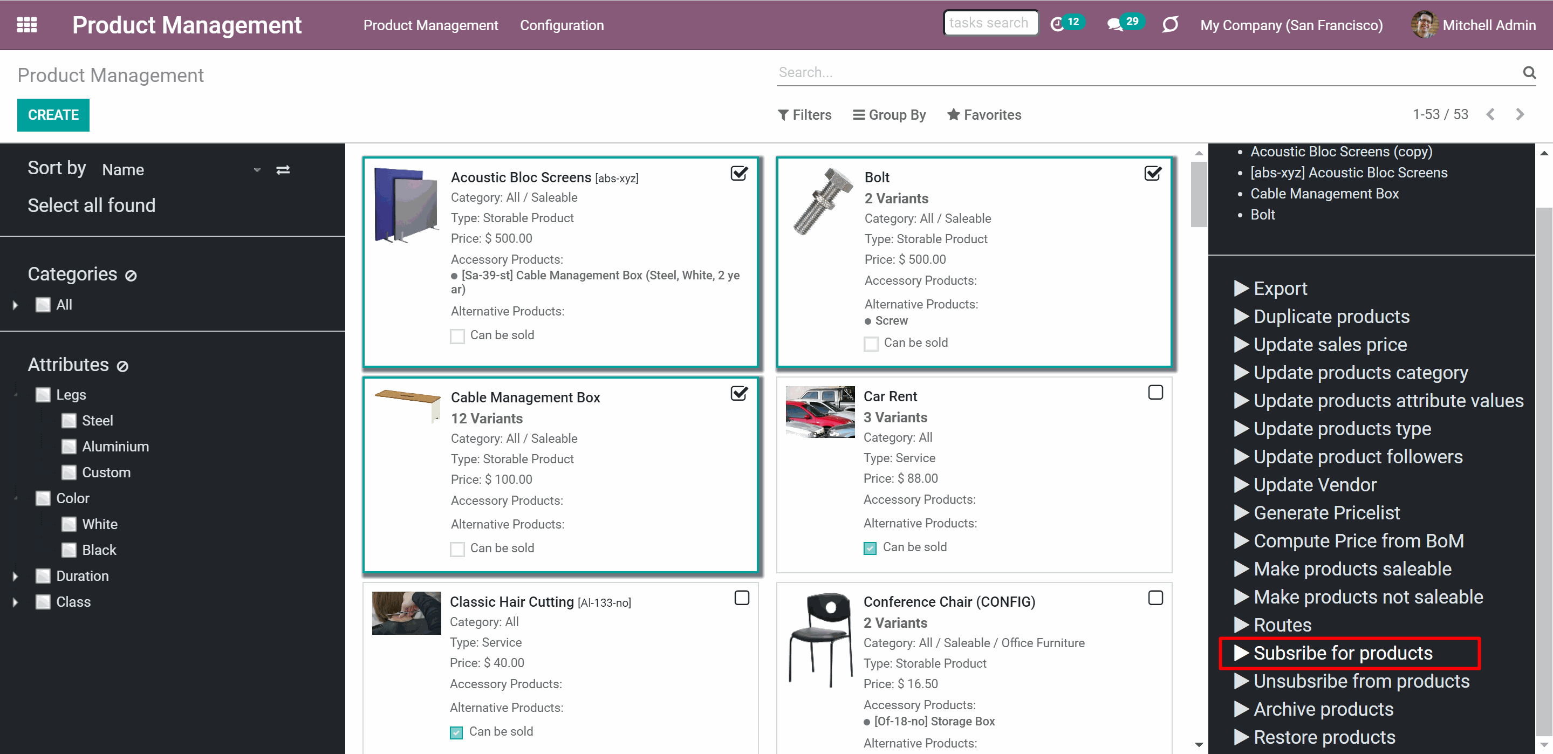Click in the main Search field
The width and height of the screenshot is (1553, 754).
tap(1148, 72)
